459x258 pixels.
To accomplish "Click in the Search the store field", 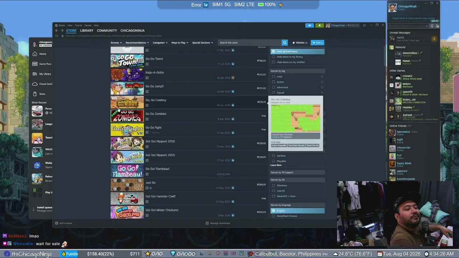I will click(250, 43).
